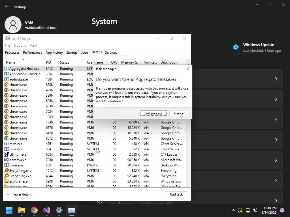Select the ctfmon.exe pen icon
This screenshot has height=217, width=290.
coord(7,154)
